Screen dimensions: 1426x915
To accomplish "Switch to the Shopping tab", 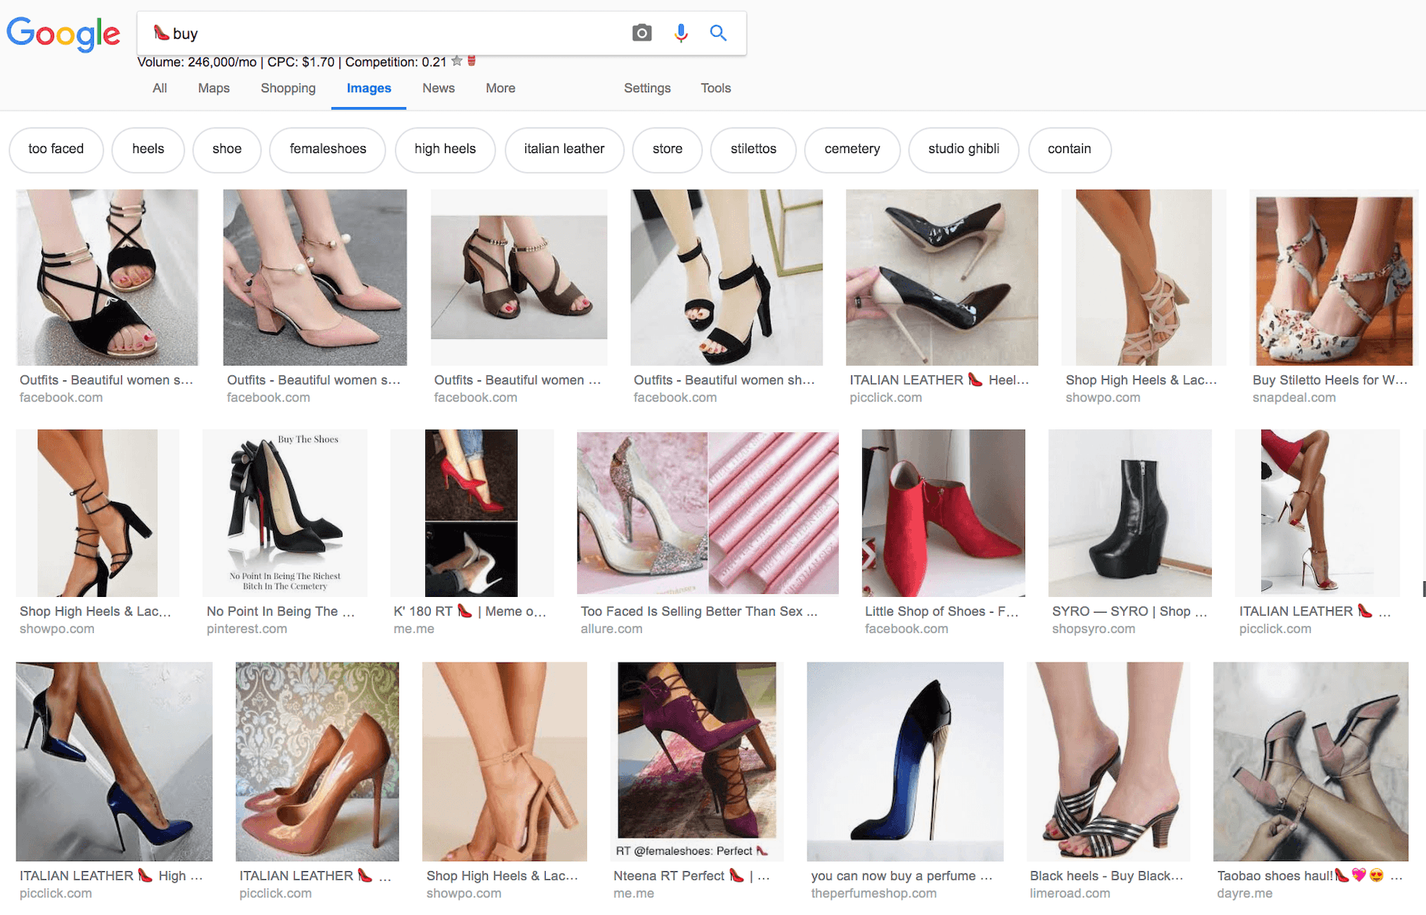I will tap(288, 88).
